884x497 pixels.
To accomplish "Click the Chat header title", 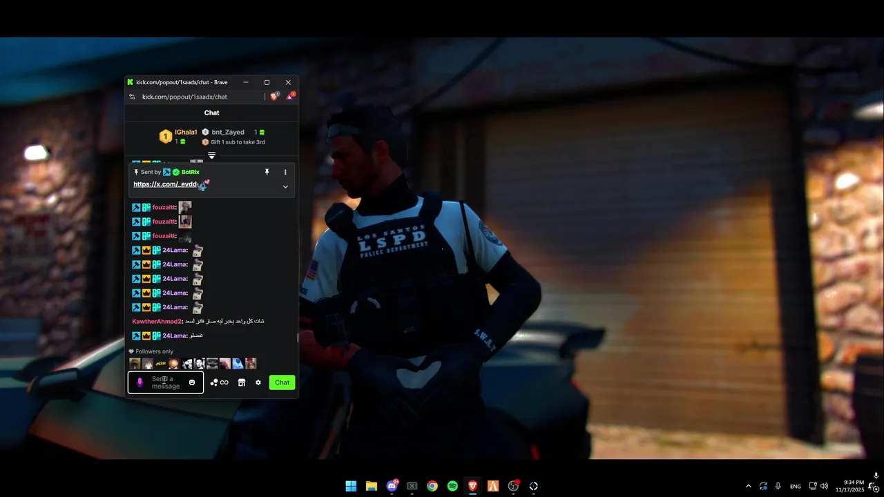I will [211, 113].
